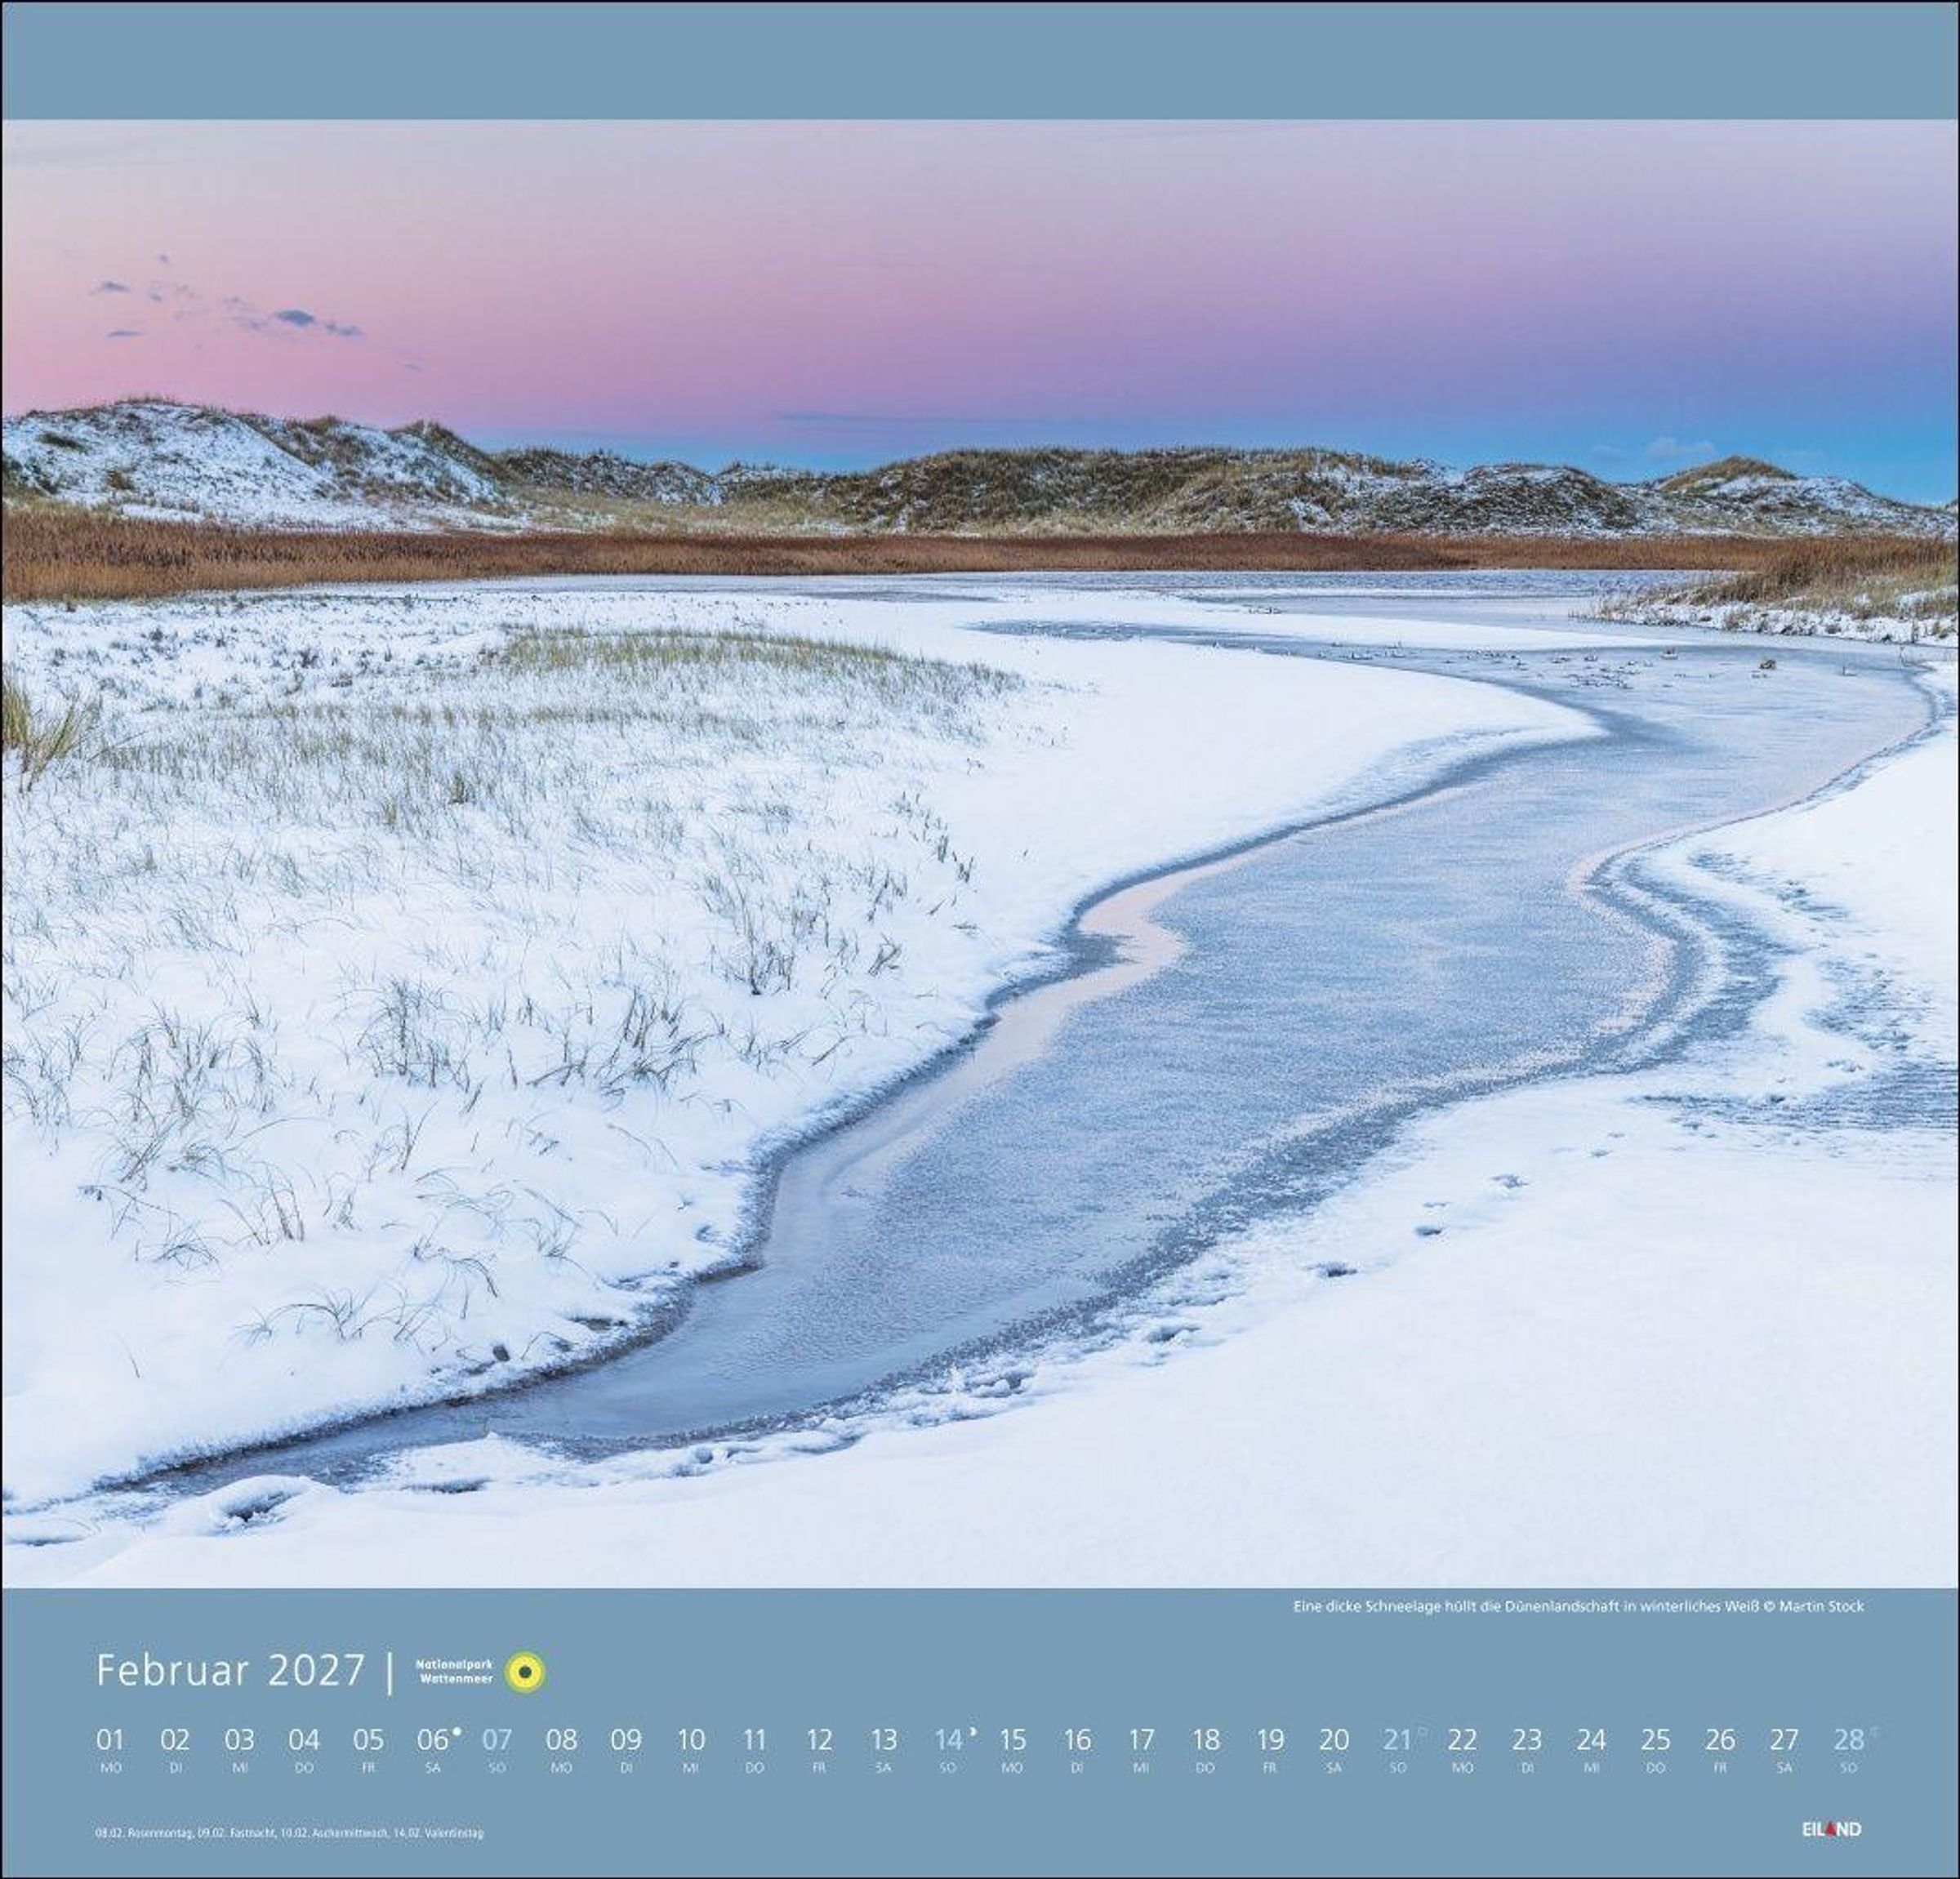Screen dimensions: 1960x1879
Task: Select day 10 Mittwoch in the calendar
Action: [x=690, y=1741]
